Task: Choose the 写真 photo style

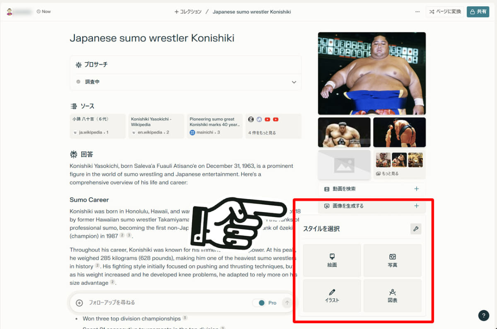Action: [x=393, y=260]
